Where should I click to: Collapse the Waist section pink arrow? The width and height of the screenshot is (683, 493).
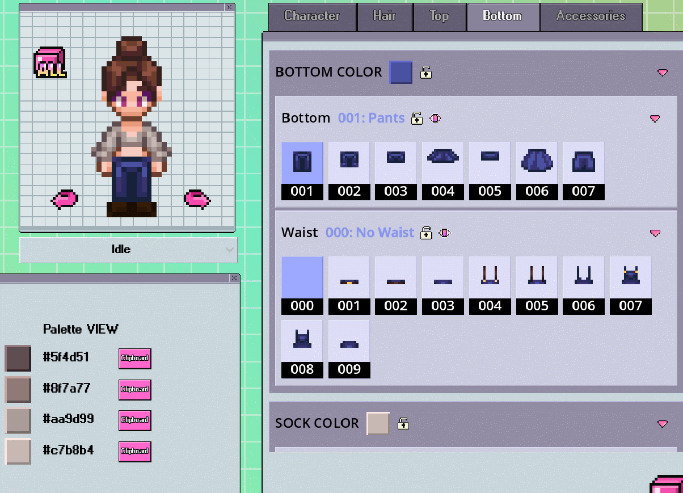(655, 233)
